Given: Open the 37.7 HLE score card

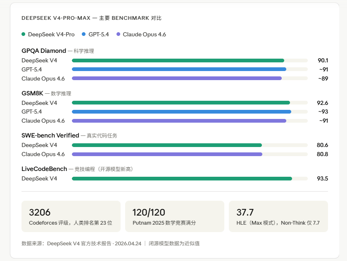Looking at the screenshot, I should tap(278, 216).
